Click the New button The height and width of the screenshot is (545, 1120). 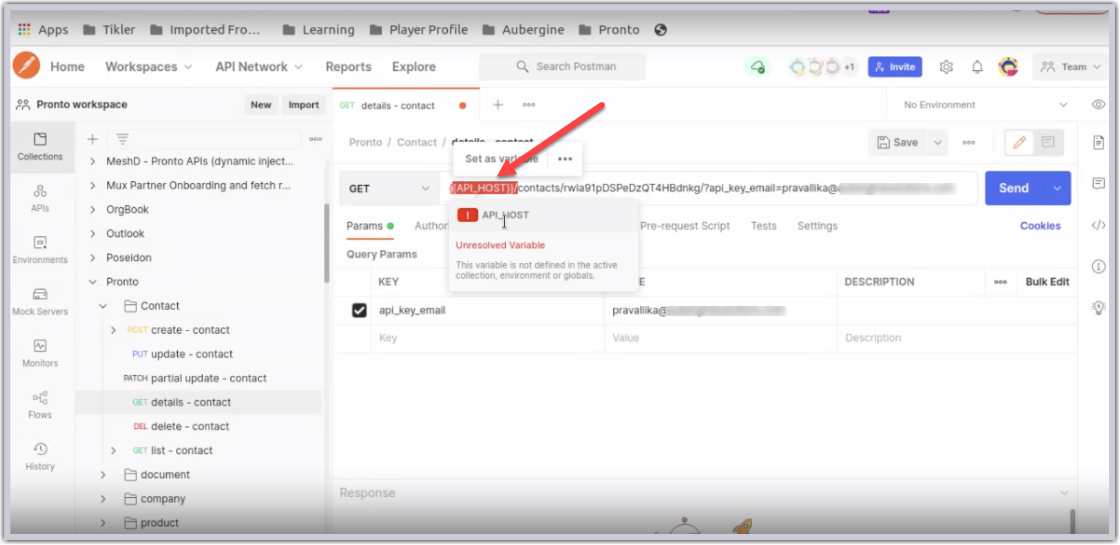[x=261, y=105]
